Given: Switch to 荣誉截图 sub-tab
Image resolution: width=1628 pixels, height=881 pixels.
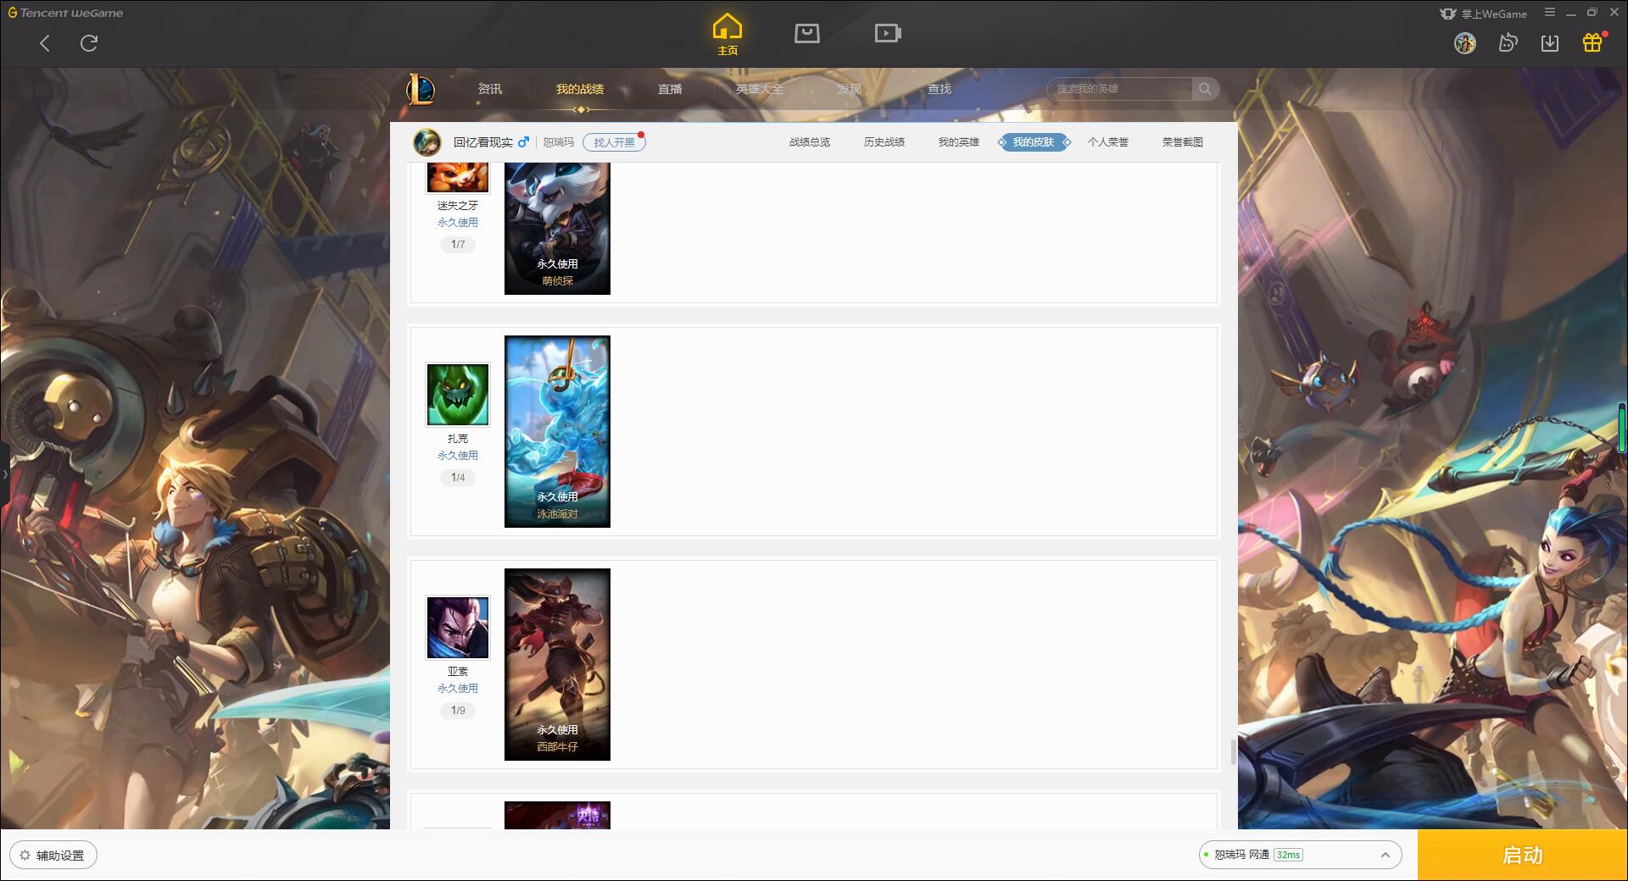Looking at the screenshot, I should (1183, 142).
